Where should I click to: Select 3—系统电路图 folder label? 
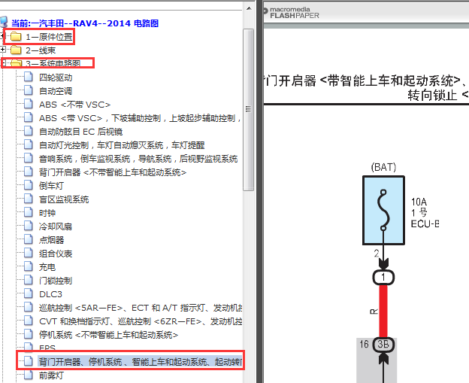[x=53, y=63]
